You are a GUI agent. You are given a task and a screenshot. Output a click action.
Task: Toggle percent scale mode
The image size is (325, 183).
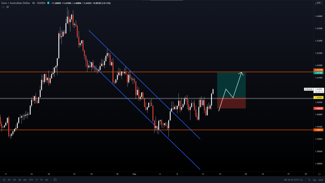click(x=309, y=180)
